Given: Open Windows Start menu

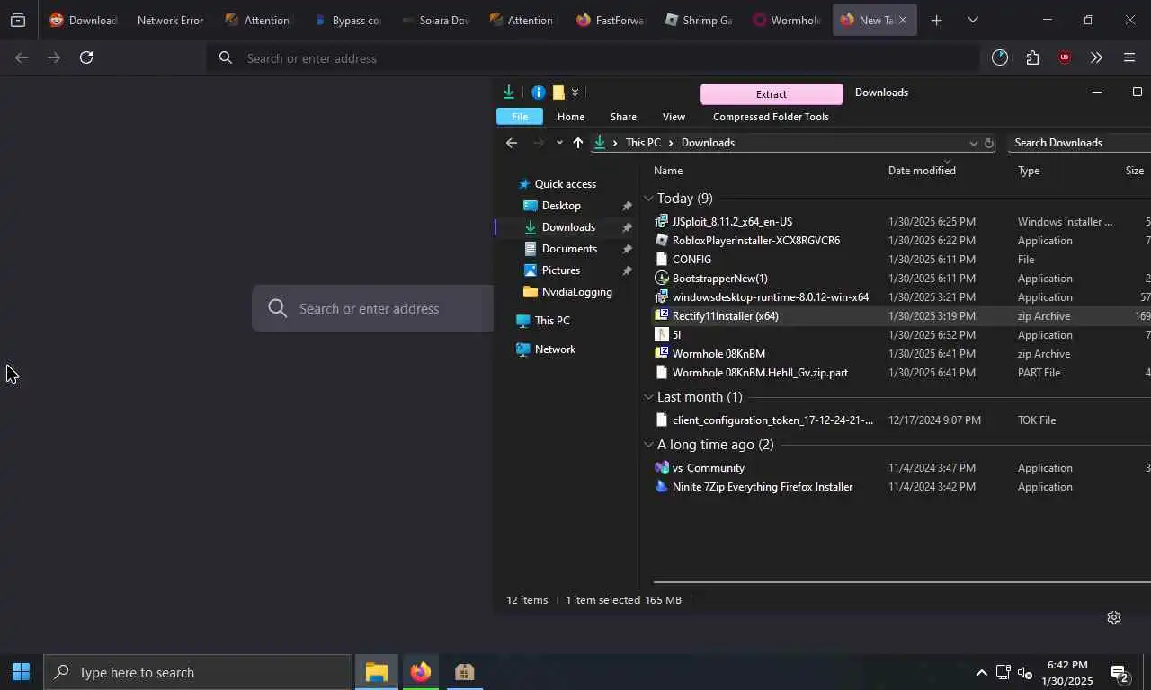Looking at the screenshot, I should pos(21,672).
